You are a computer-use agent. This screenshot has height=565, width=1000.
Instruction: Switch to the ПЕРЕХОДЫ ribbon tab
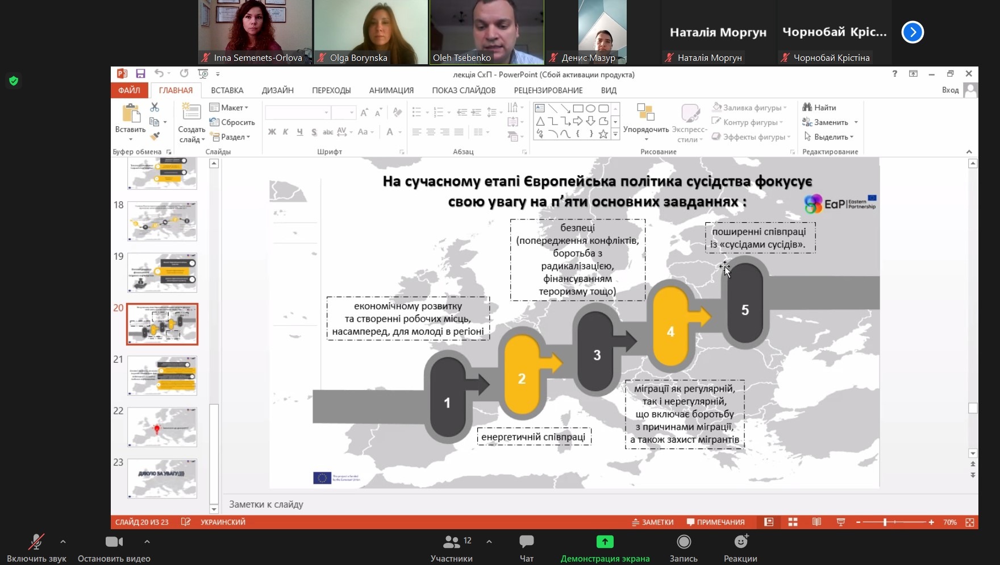point(331,90)
